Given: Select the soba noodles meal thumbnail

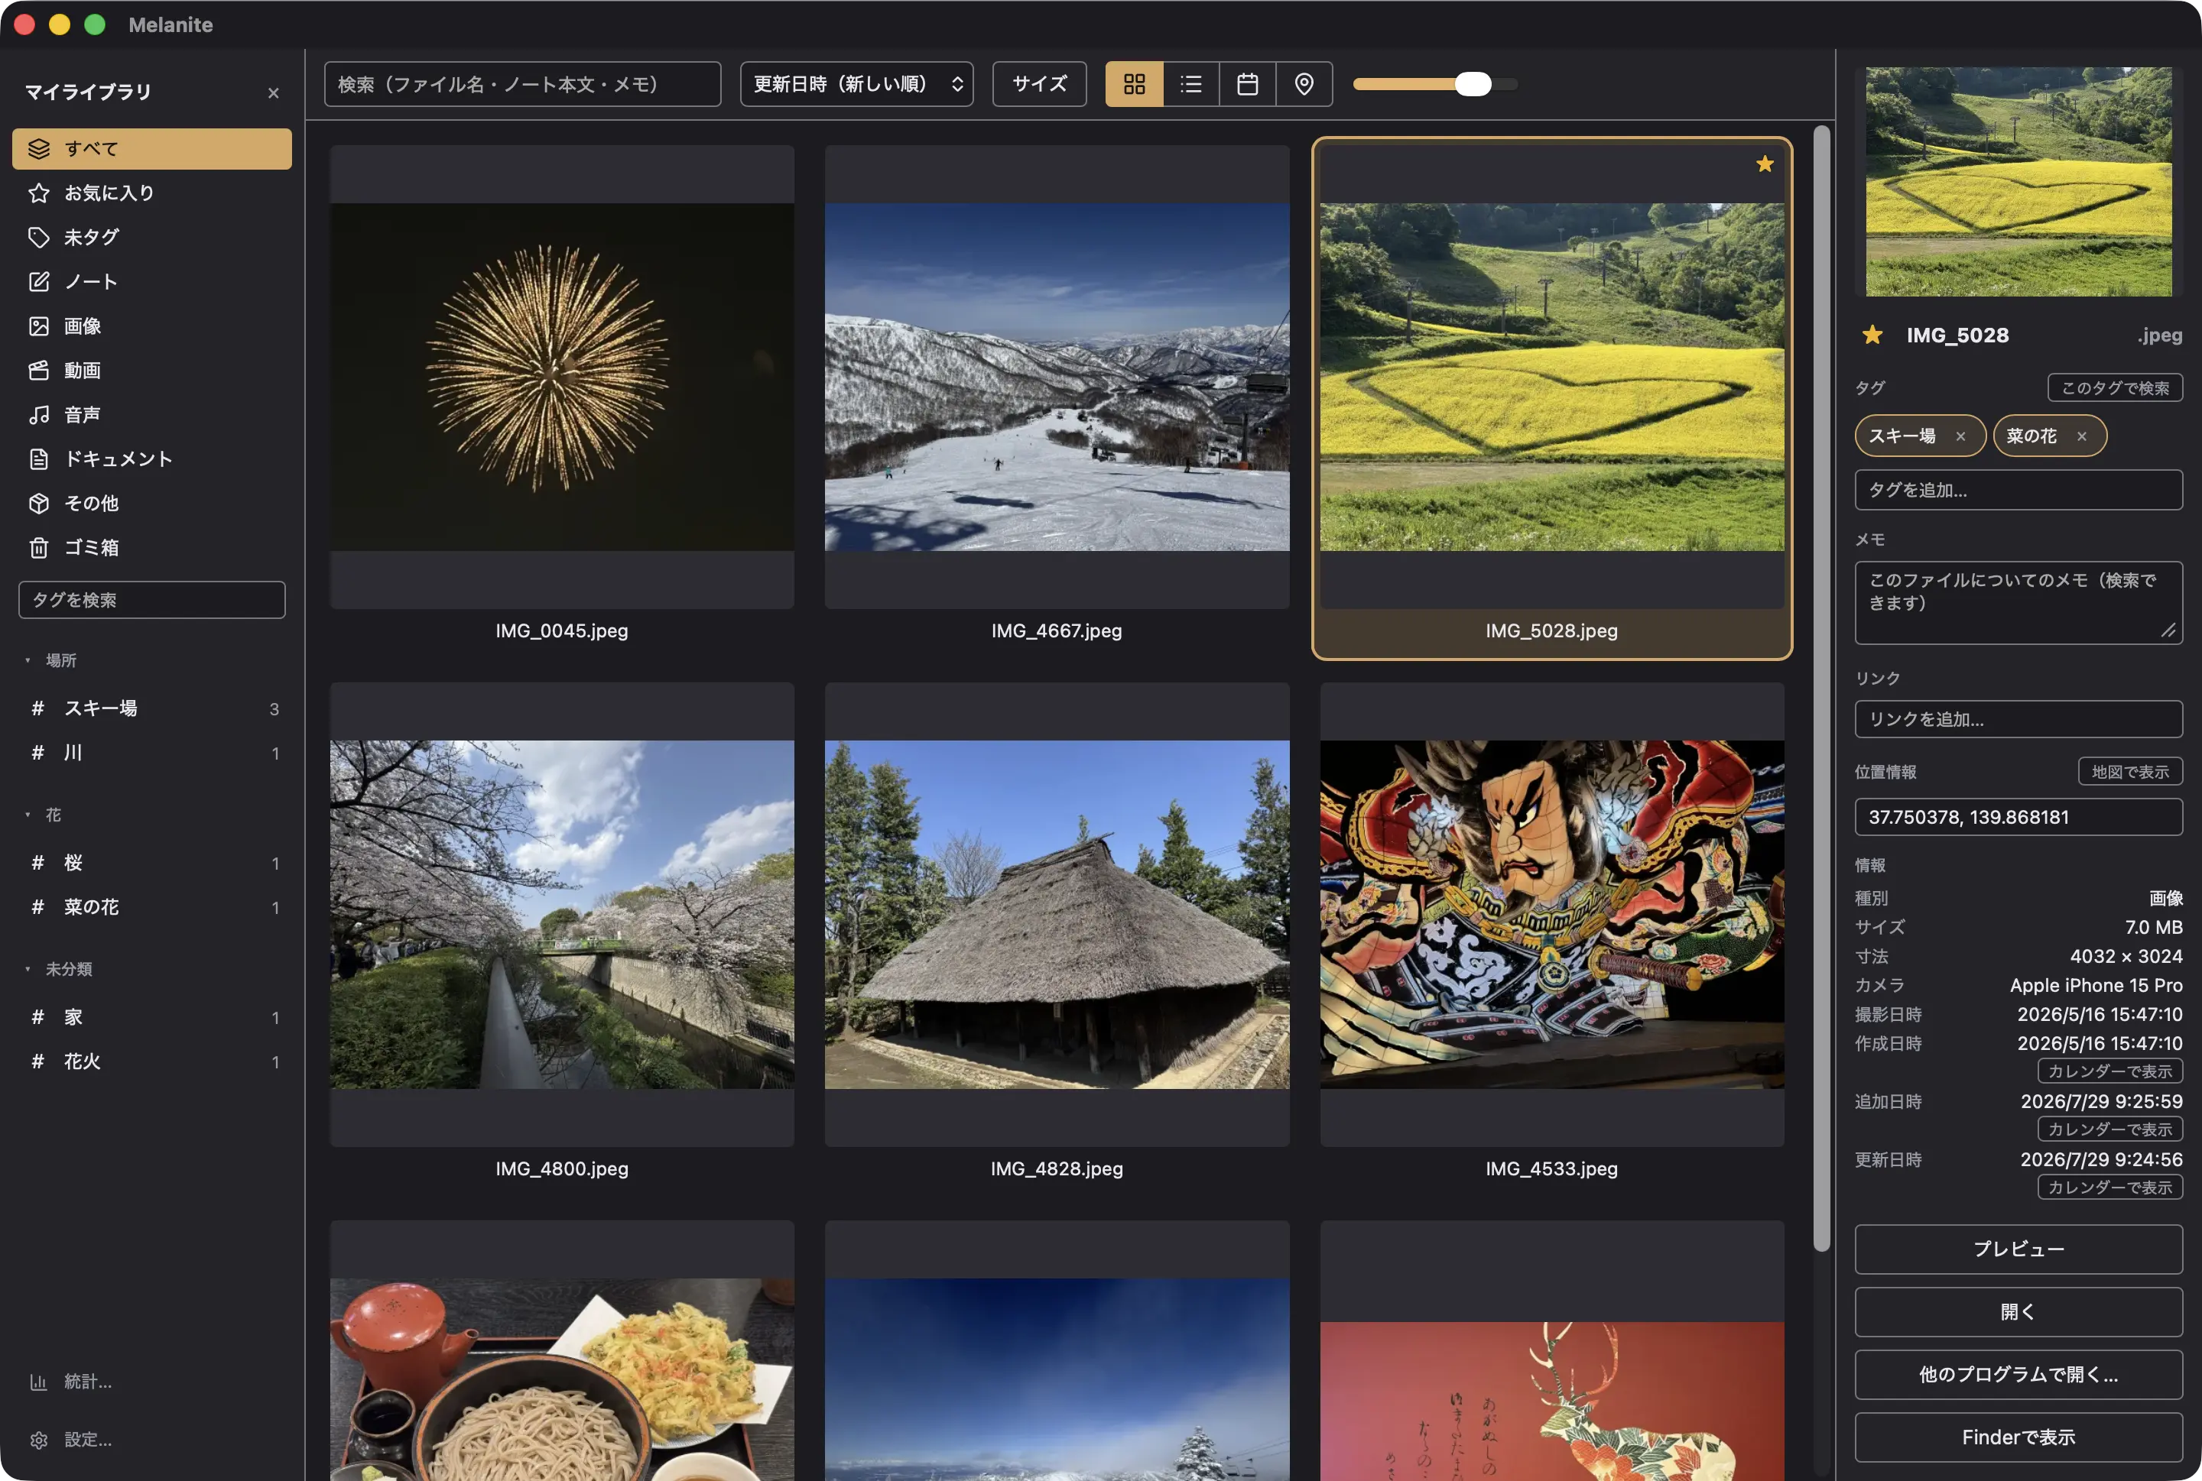Looking at the screenshot, I should 561,1350.
